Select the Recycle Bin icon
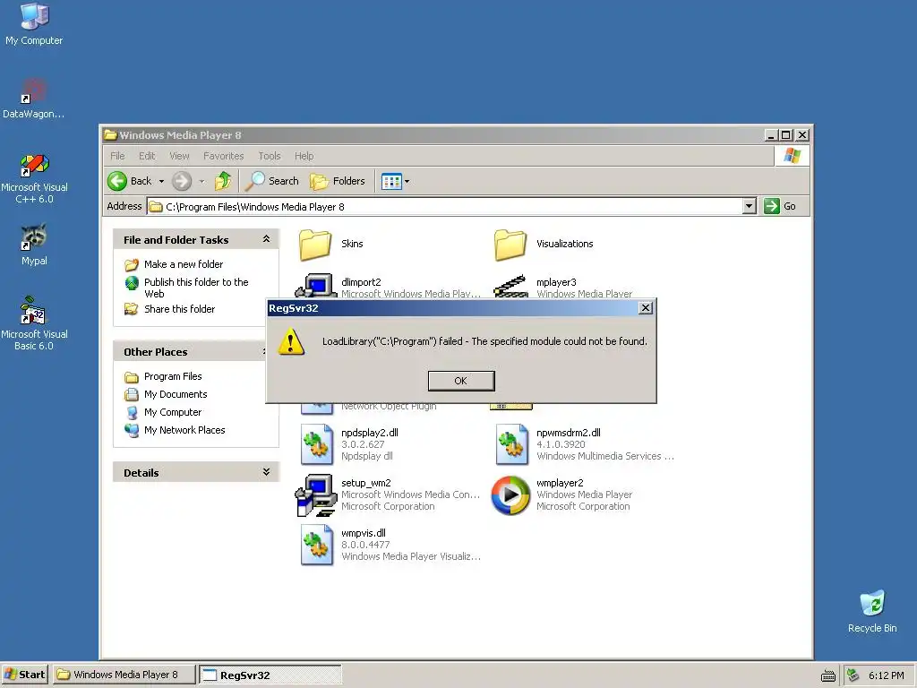The width and height of the screenshot is (917, 688). pyautogui.click(x=872, y=611)
